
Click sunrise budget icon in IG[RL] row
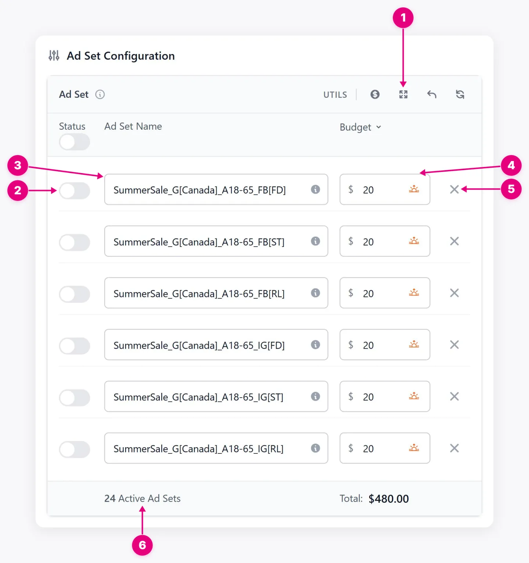pos(414,448)
